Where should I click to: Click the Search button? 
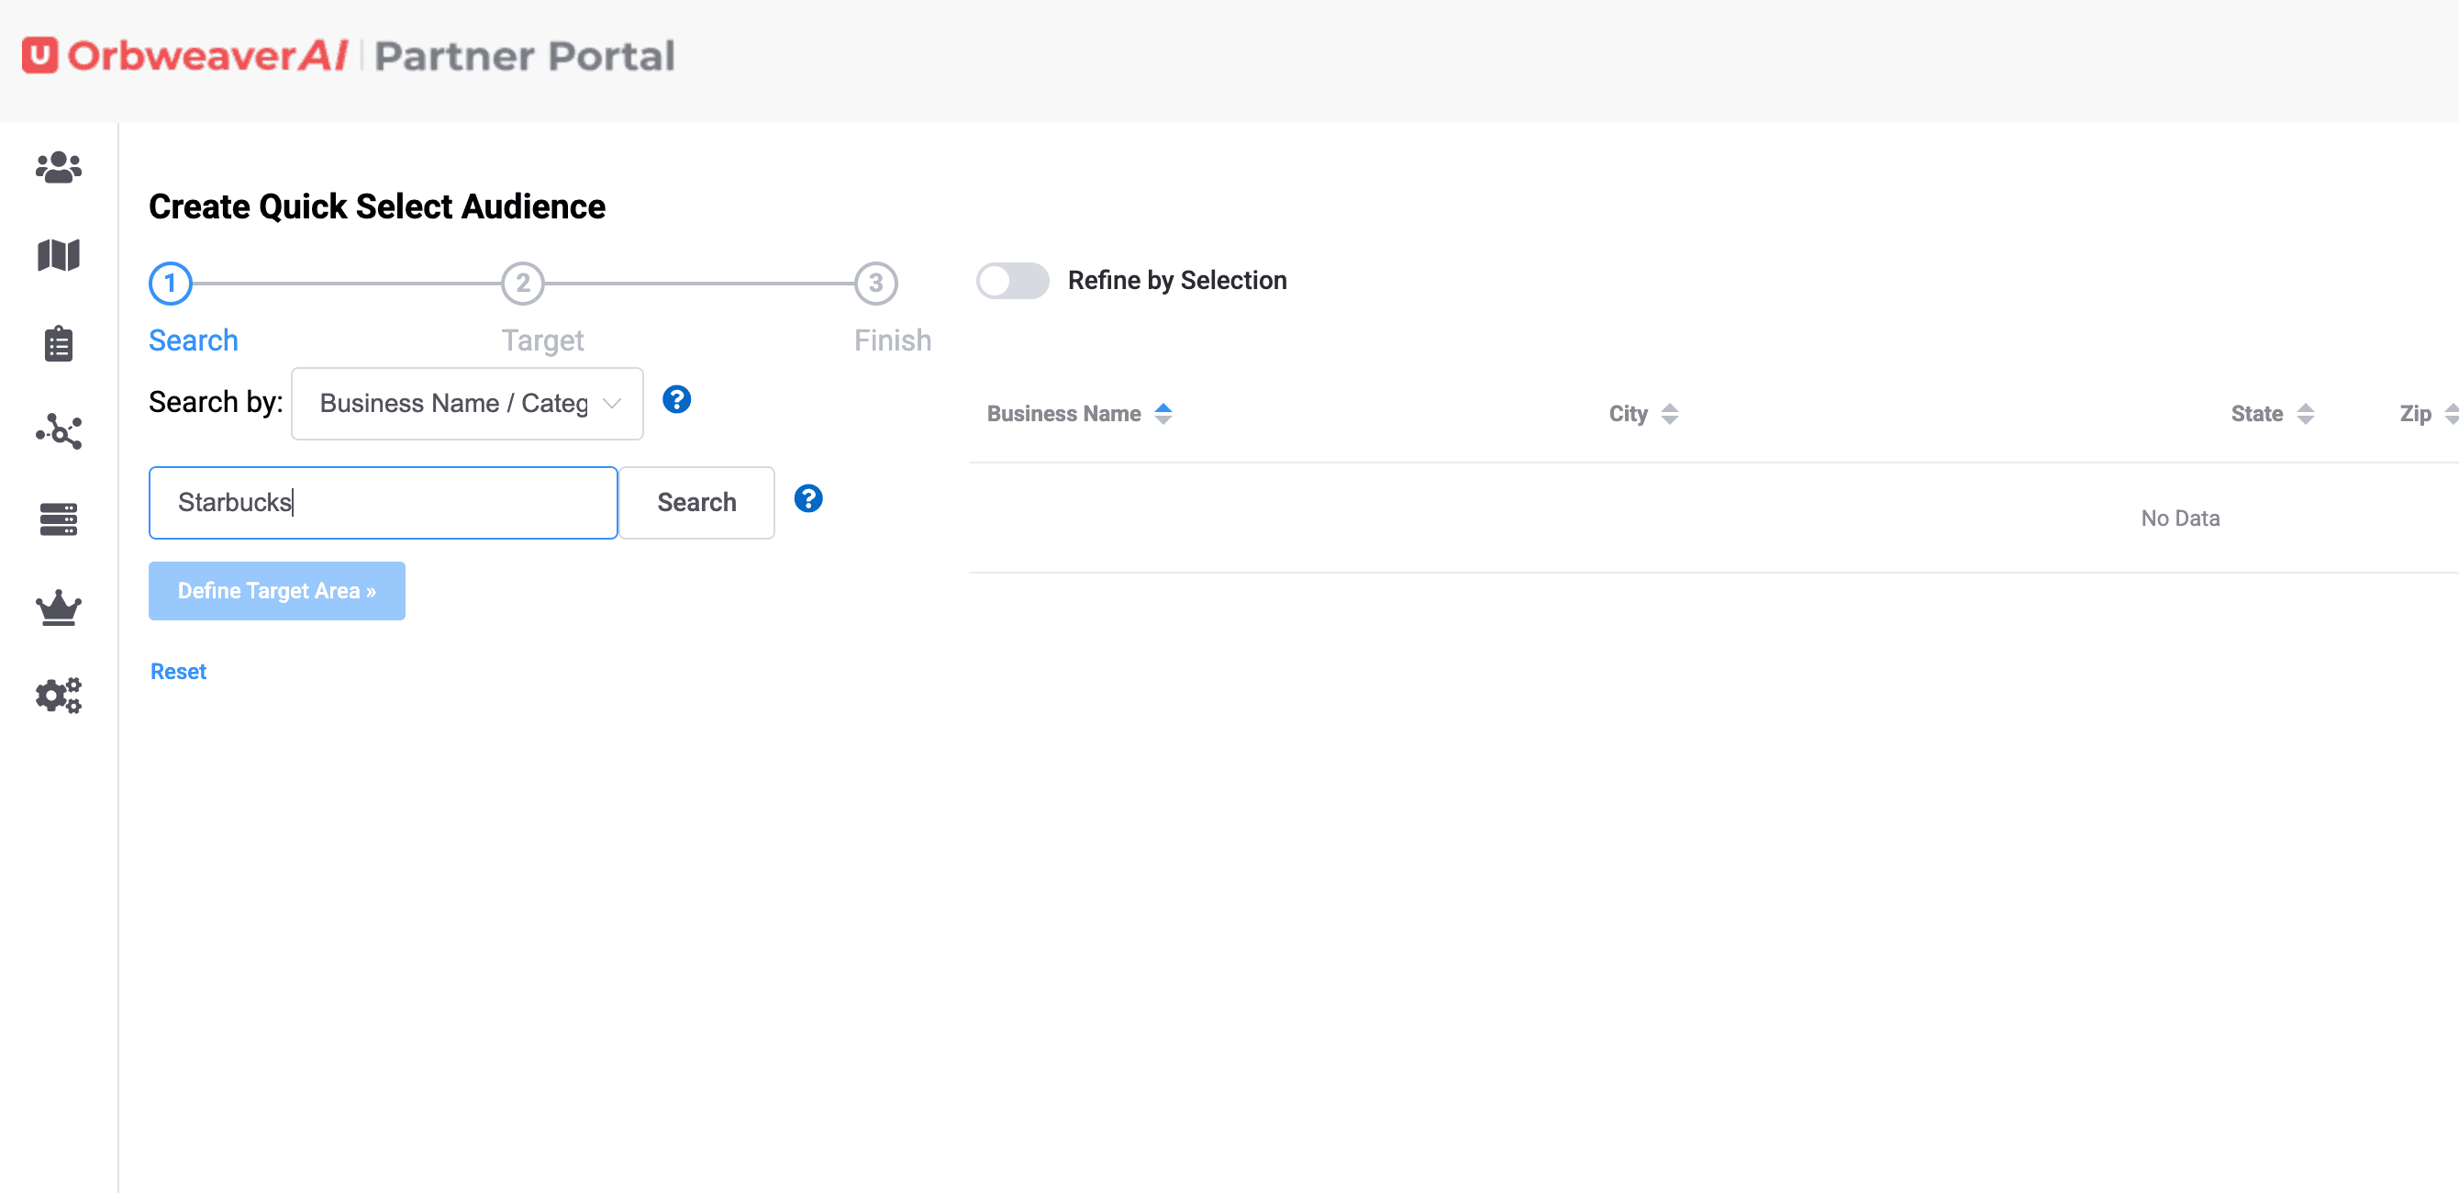pyautogui.click(x=695, y=503)
